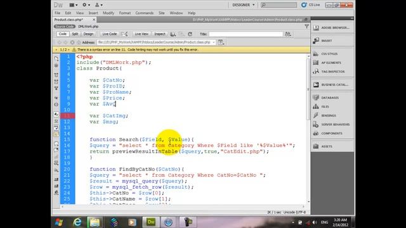Open the File menu
This screenshot has width=406, height=228.
(x=58, y=13)
